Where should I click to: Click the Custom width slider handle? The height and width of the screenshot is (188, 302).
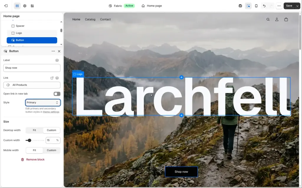click(29, 140)
